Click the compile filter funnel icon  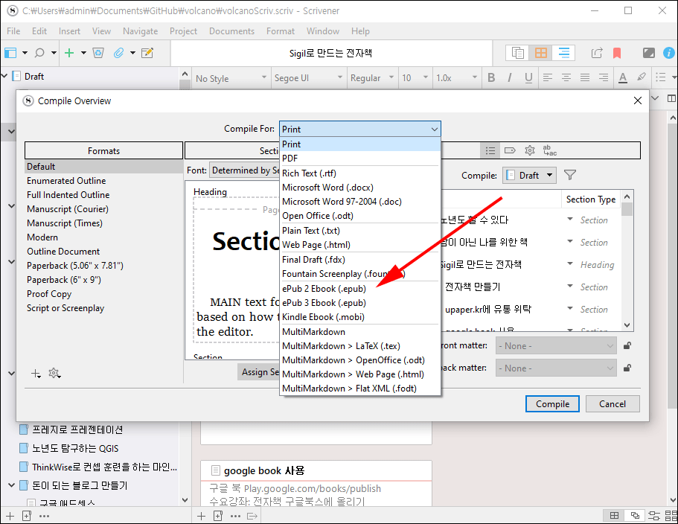point(570,175)
